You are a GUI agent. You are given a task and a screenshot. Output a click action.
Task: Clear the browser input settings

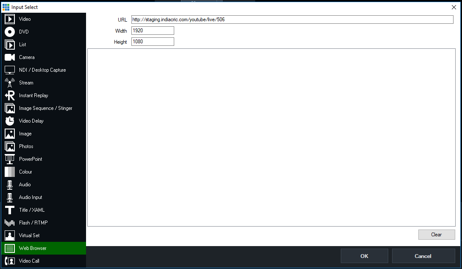pyautogui.click(x=437, y=235)
